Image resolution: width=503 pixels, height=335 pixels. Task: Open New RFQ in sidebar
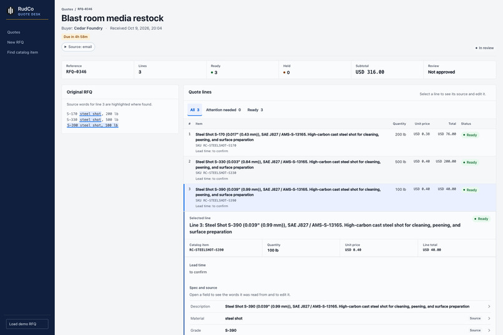point(16,42)
